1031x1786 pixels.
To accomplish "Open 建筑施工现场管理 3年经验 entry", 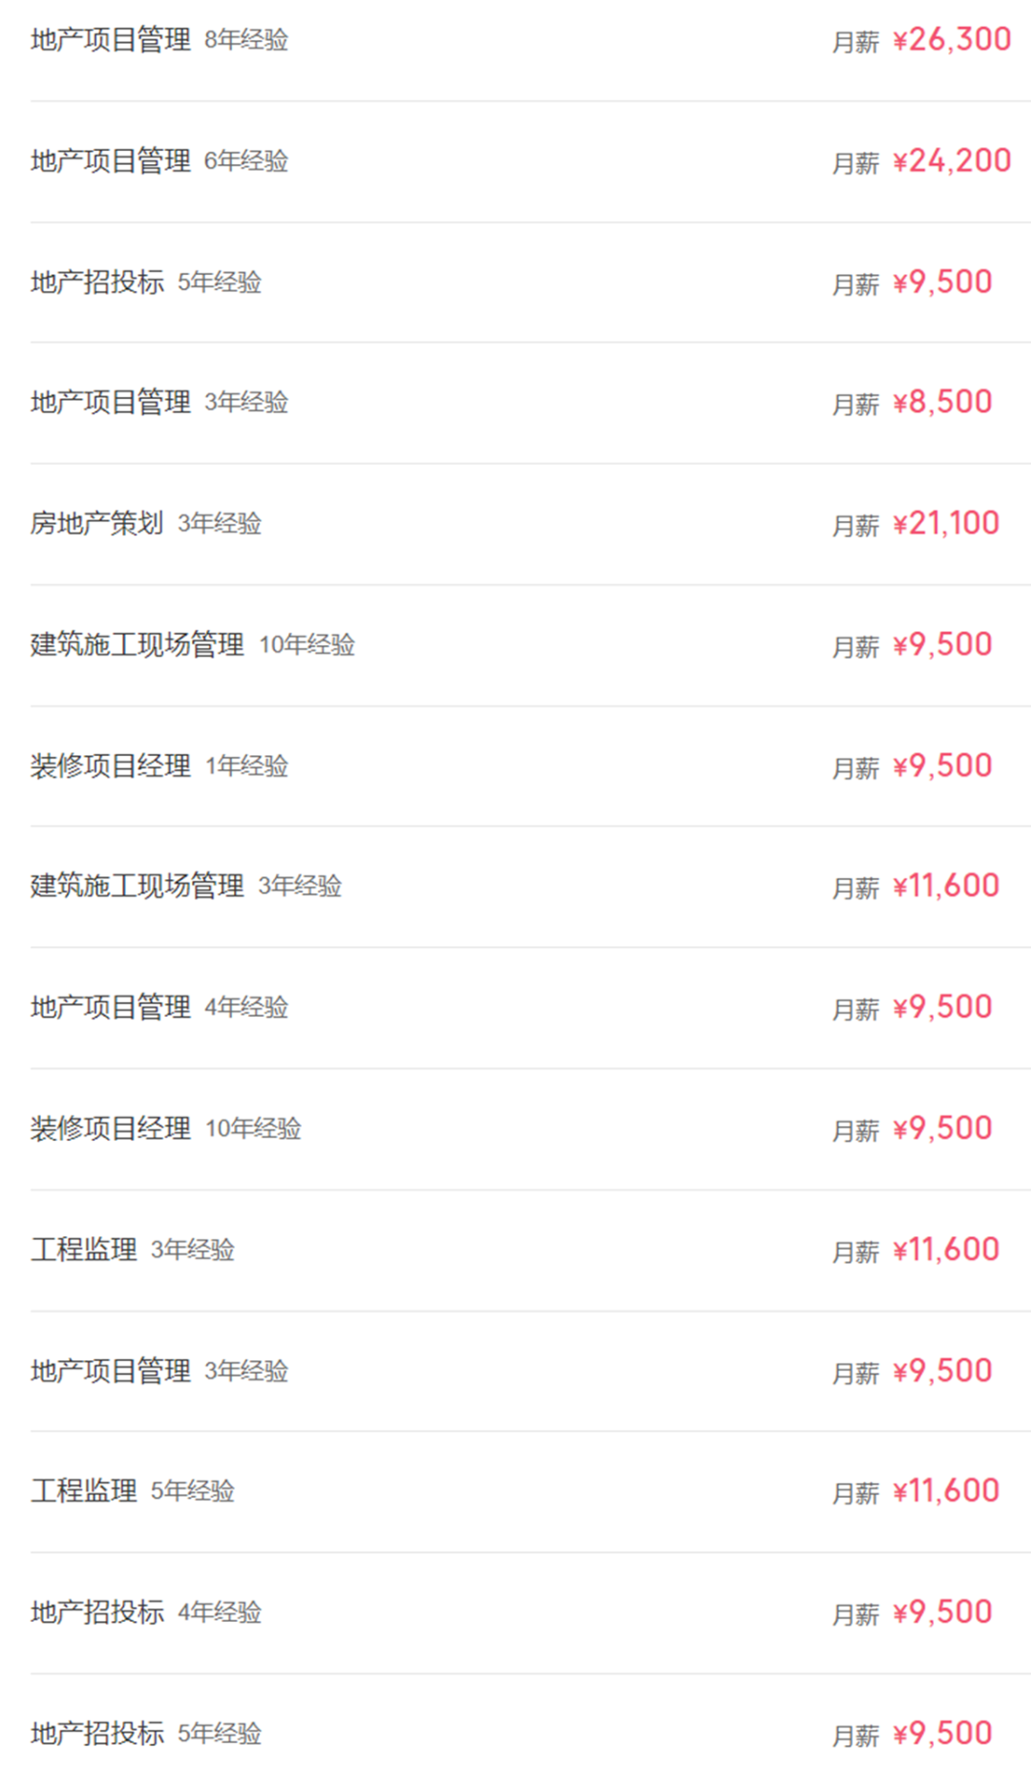I will (530, 887).
